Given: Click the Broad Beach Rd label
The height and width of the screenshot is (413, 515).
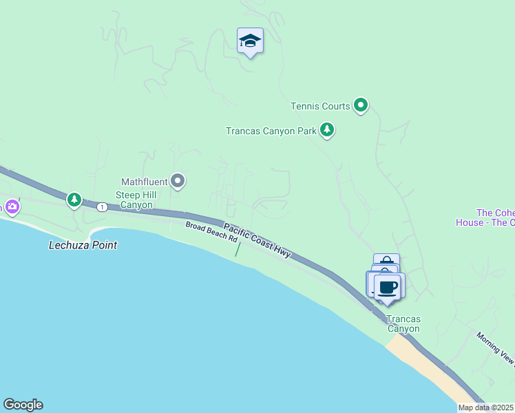Looking at the screenshot, I should click(211, 232).
